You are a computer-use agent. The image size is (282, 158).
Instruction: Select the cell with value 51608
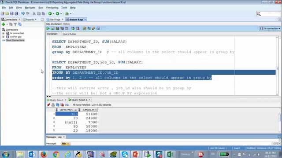coord(88,114)
